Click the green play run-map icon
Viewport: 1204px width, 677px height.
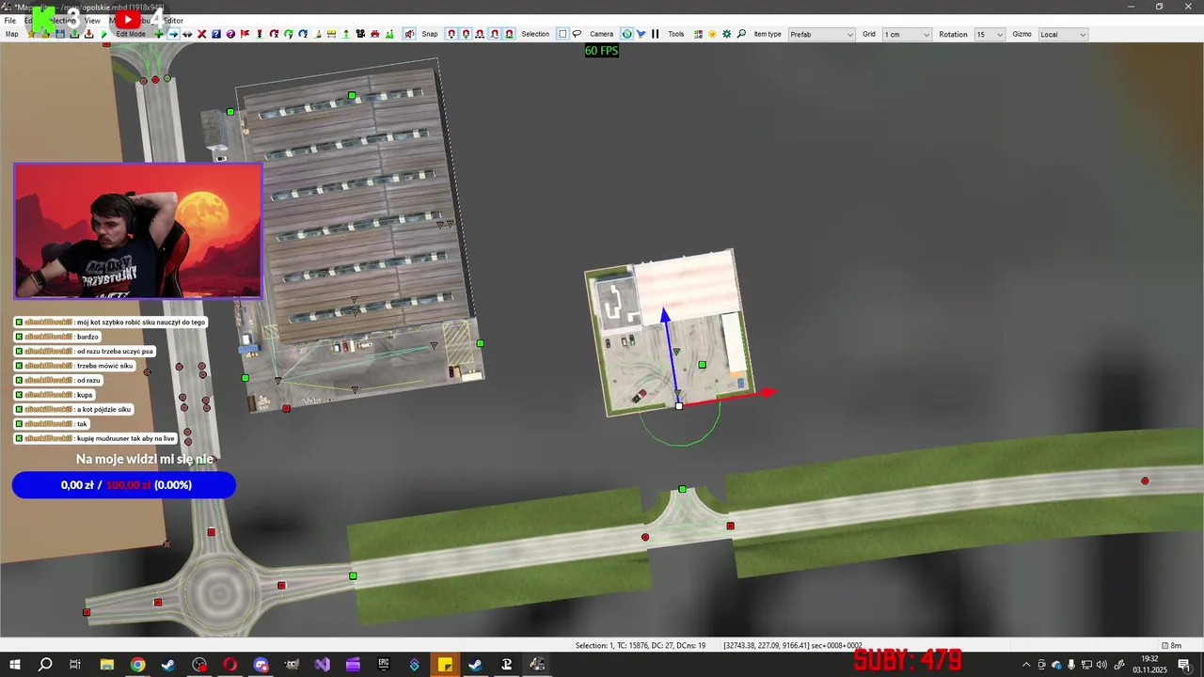104,34
